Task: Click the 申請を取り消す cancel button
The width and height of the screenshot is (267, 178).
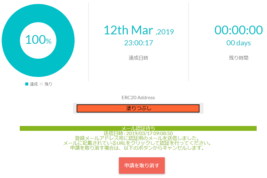Action: pos(142,166)
